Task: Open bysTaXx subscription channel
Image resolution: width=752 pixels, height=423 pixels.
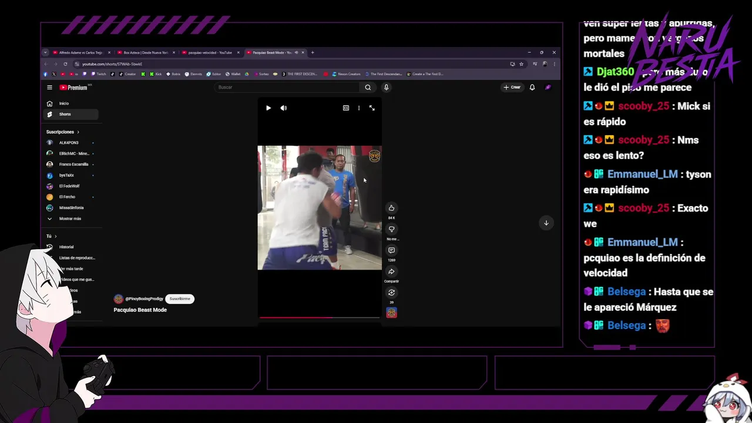Action: [x=70, y=175]
